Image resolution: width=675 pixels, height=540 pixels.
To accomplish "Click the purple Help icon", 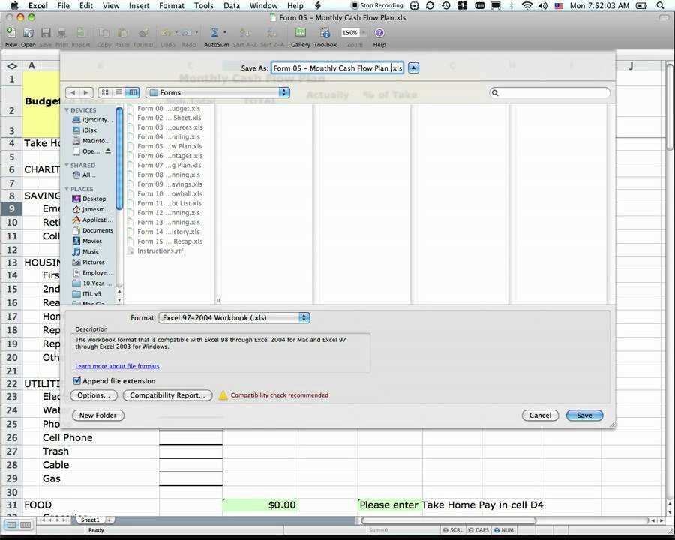I will tap(379, 33).
